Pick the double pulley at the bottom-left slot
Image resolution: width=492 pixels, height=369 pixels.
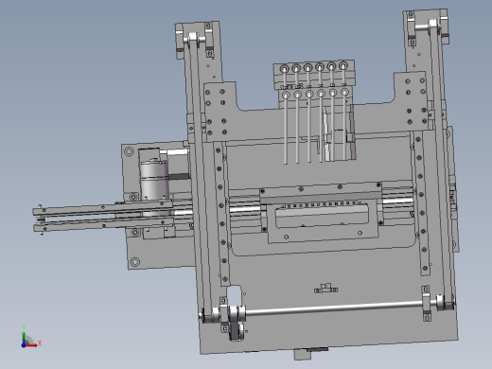click(x=237, y=322)
